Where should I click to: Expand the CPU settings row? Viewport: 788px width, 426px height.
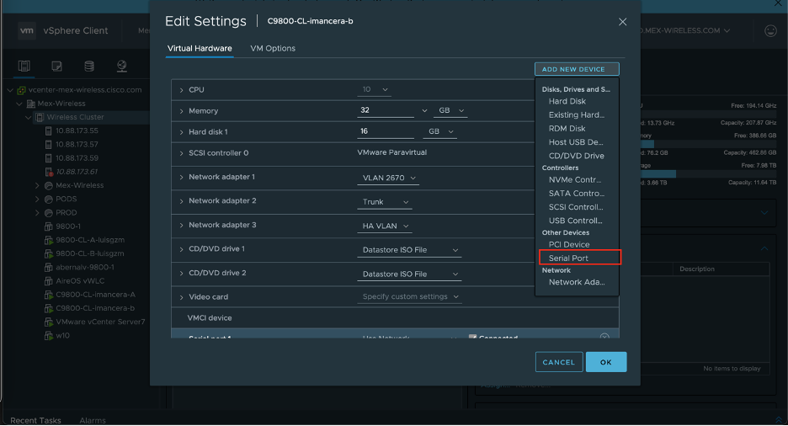point(181,90)
